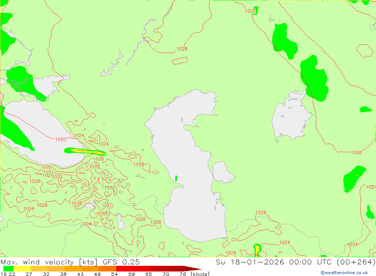
Task: Click the yellow-orange wind streak east of the Black Sea
Action: [x=87, y=151]
